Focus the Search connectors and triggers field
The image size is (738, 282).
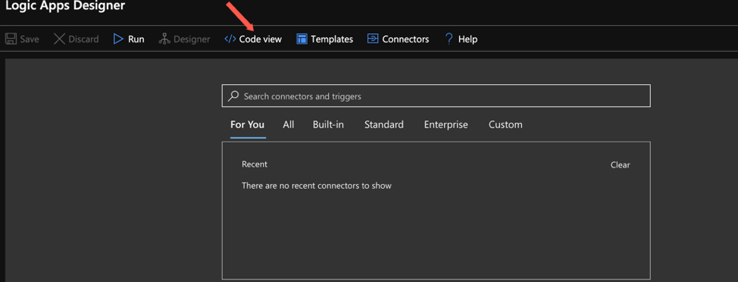click(436, 96)
